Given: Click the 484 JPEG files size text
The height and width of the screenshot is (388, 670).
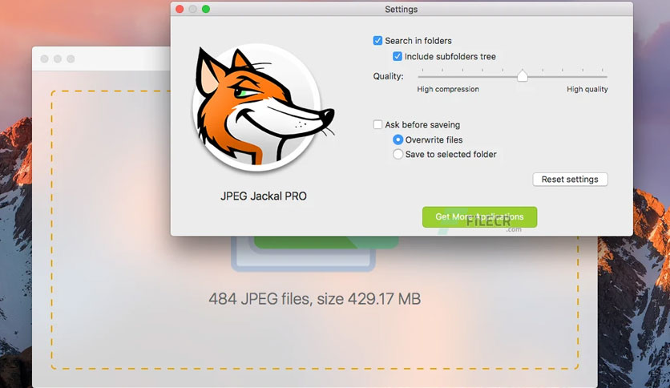Looking at the screenshot, I should coord(314,299).
